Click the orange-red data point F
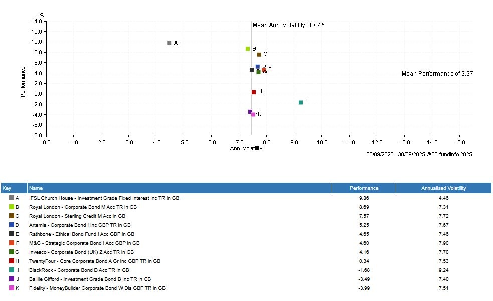Viewport: 493px width, 301px height. coord(264,70)
